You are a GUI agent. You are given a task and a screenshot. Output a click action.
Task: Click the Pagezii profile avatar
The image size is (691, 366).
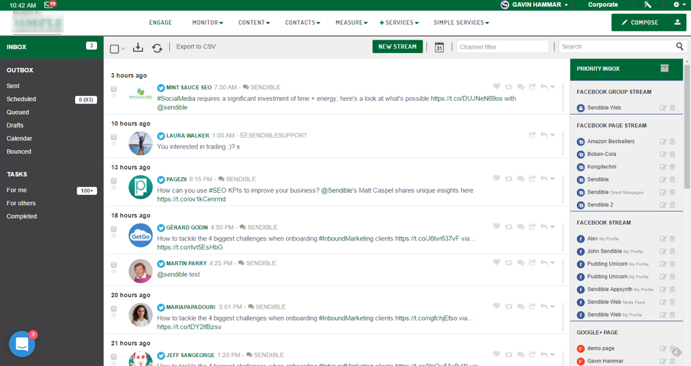[140, 187]
